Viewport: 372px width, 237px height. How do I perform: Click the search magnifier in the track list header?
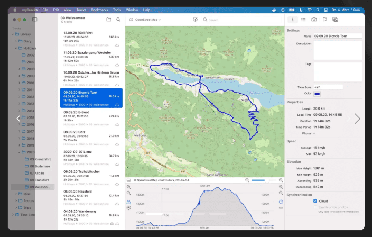pyautogui.click(x=118, y=20)
